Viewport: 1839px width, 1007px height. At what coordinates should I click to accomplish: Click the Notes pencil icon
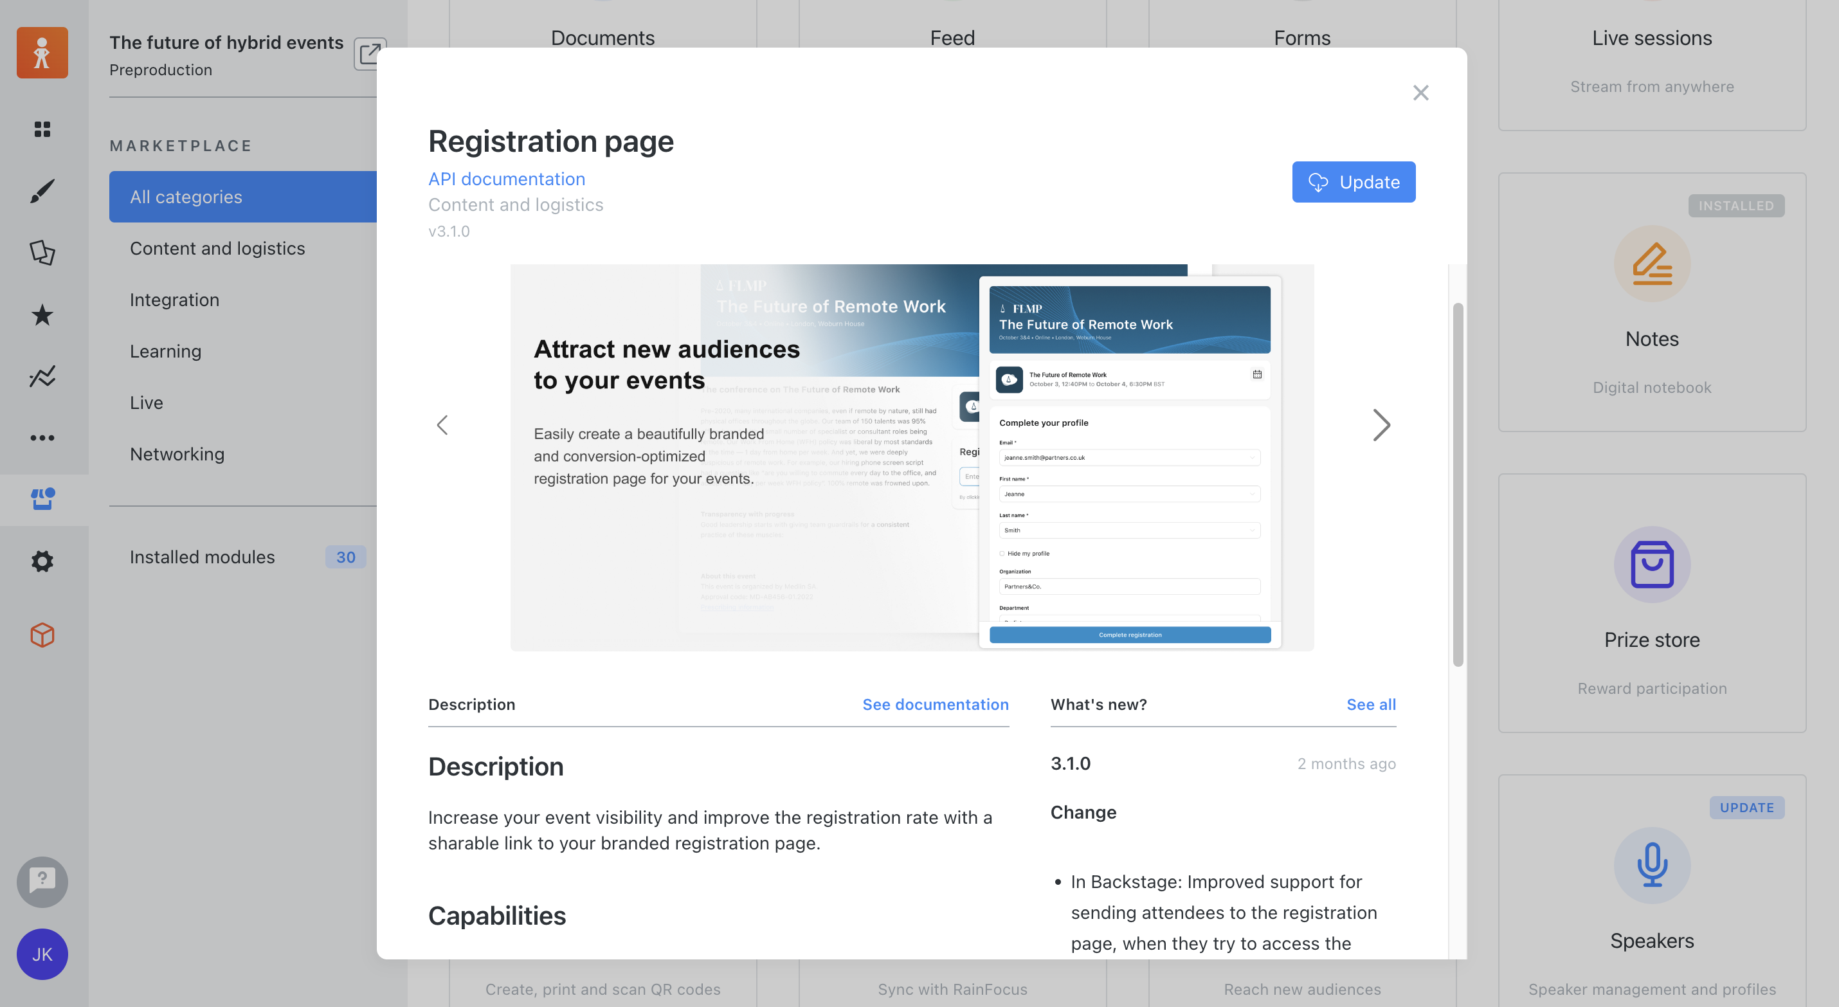point(1651,263)
